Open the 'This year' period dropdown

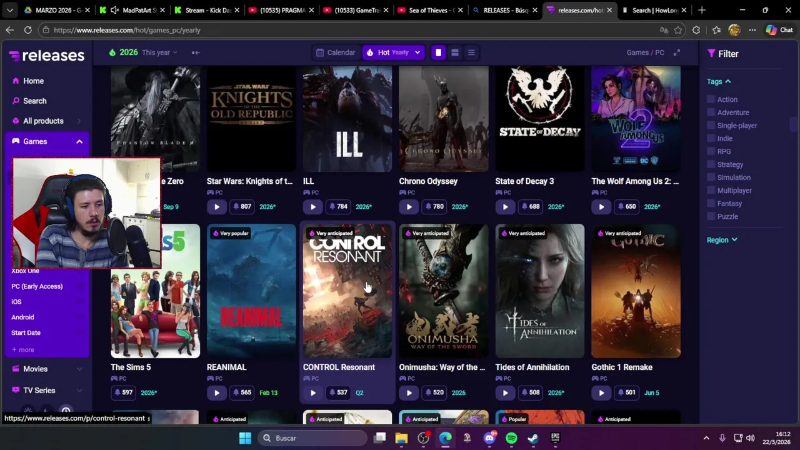tap(159, 52)
